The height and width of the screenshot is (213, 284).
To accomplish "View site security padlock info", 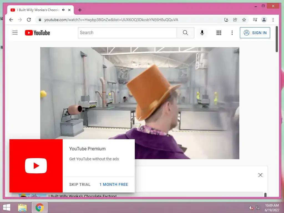I will pyautogui.click(x=40, y=20).
